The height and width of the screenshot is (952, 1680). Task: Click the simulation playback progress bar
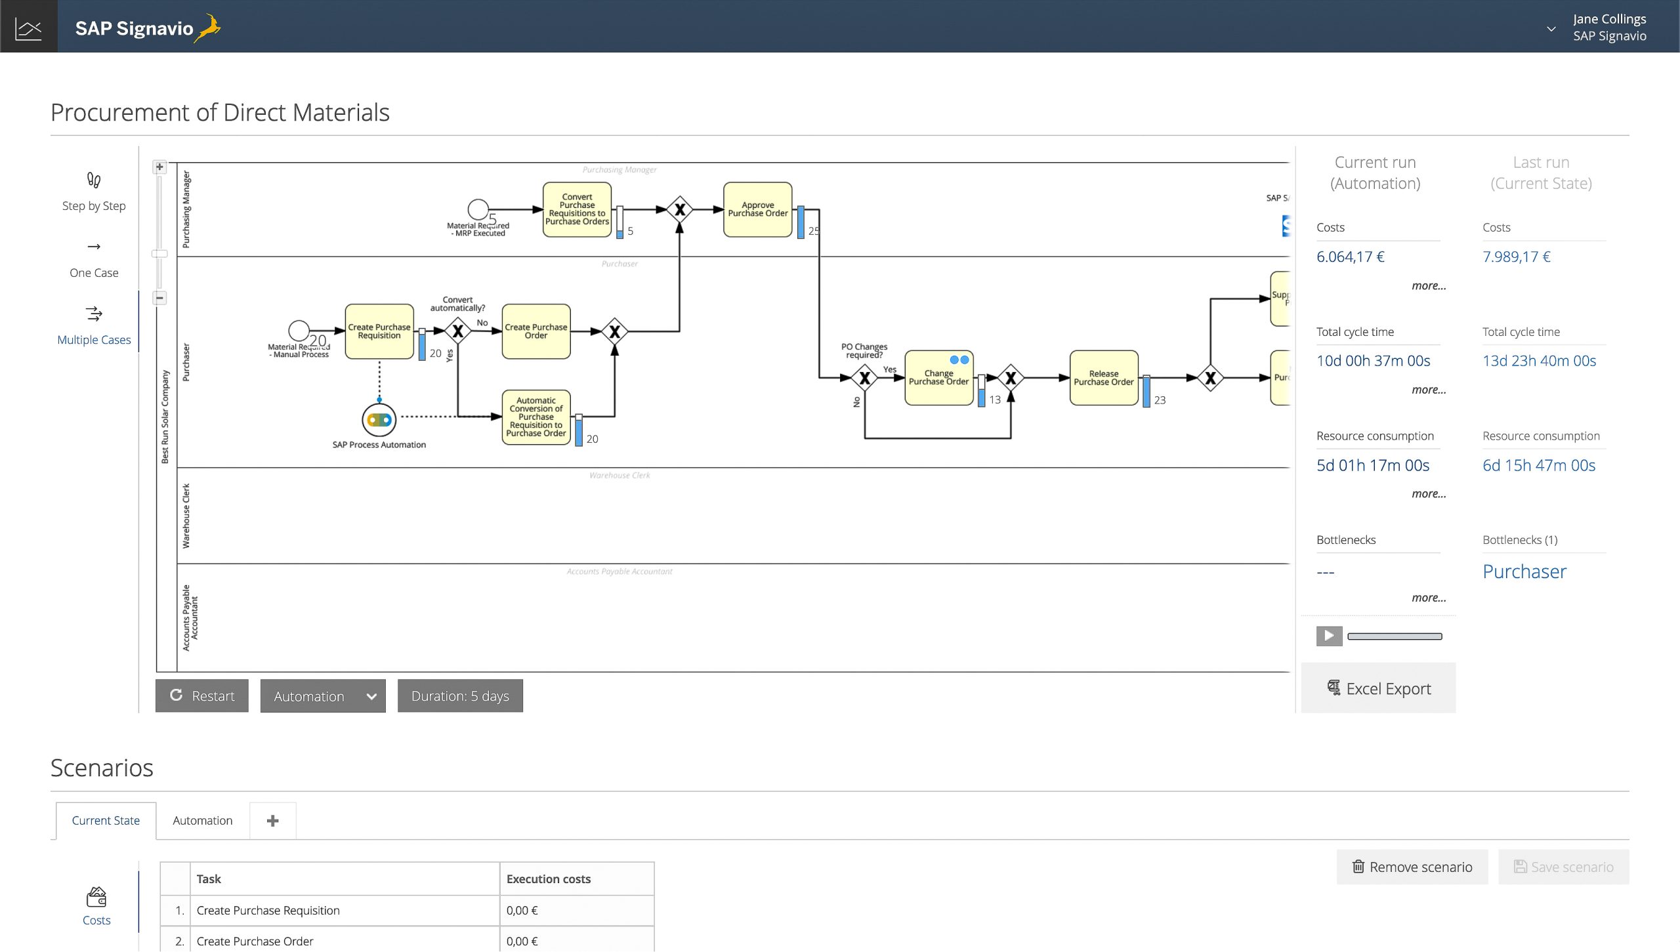click(x=1395, y=636)
